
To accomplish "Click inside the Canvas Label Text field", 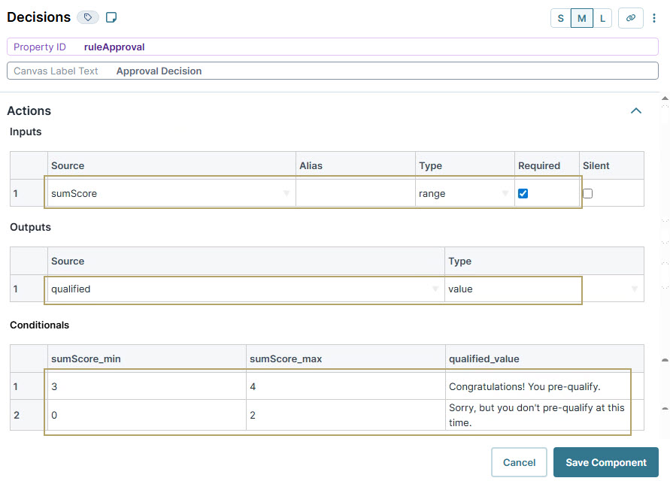I will coord(301,70).
